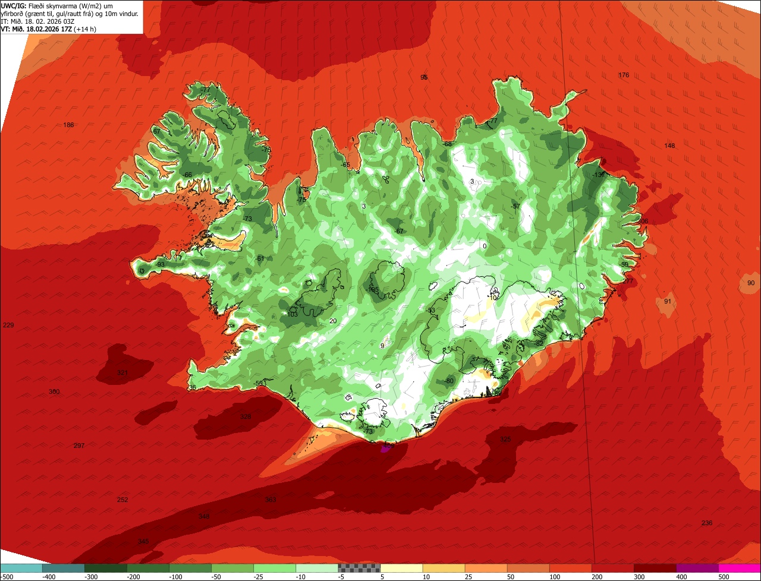Click the flux value '176' in the northeast sea
Screen dimensions: 761x581
click(623, 75)
